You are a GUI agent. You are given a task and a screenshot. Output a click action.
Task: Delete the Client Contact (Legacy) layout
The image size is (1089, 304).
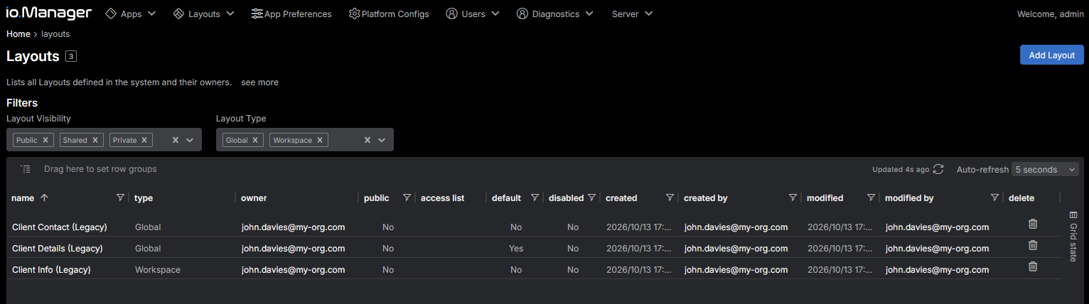(x=1033, y=224)
